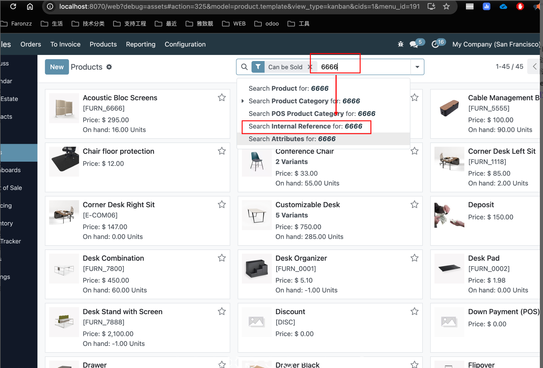Click the filter funnel icon
Image resolution: width=543 pixels, height=368 pixels.
258,67
